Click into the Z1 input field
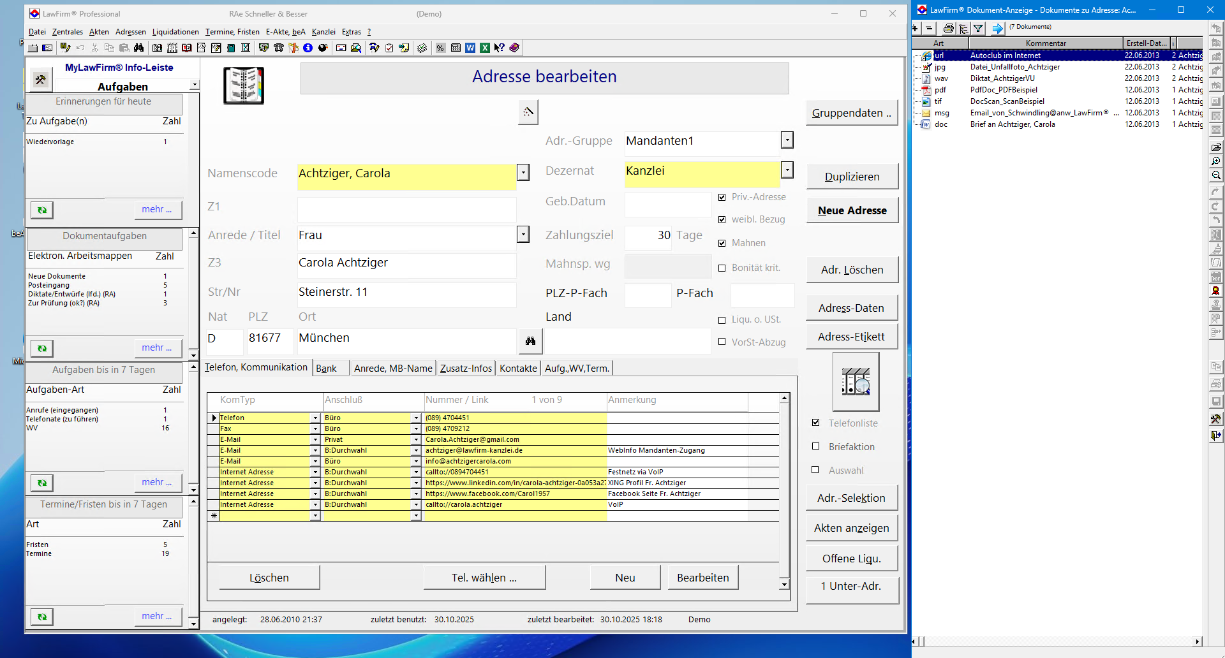 pos(406,208)
